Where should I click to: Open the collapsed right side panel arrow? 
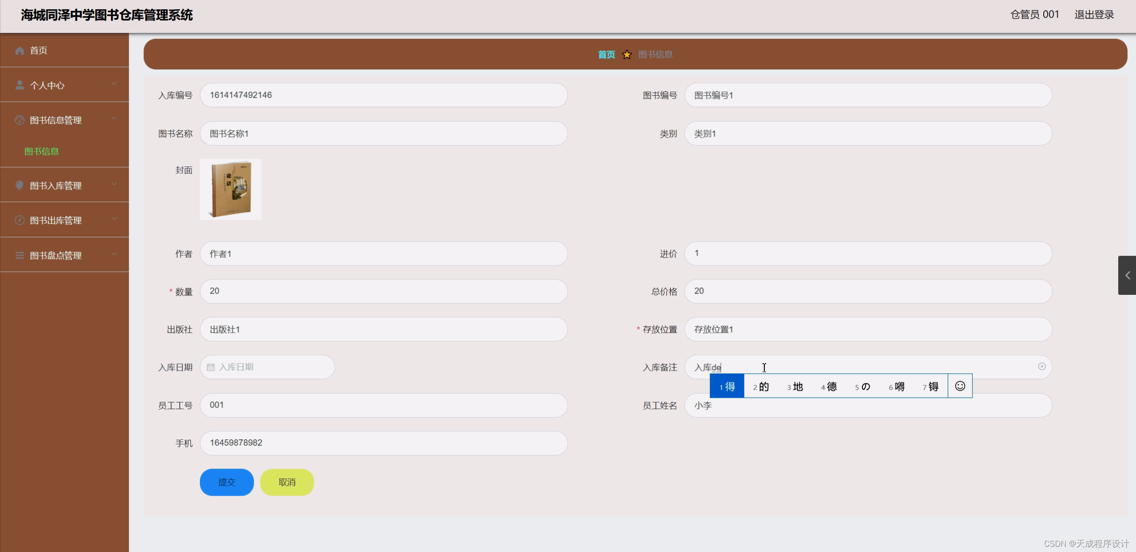coord(1127,275)
